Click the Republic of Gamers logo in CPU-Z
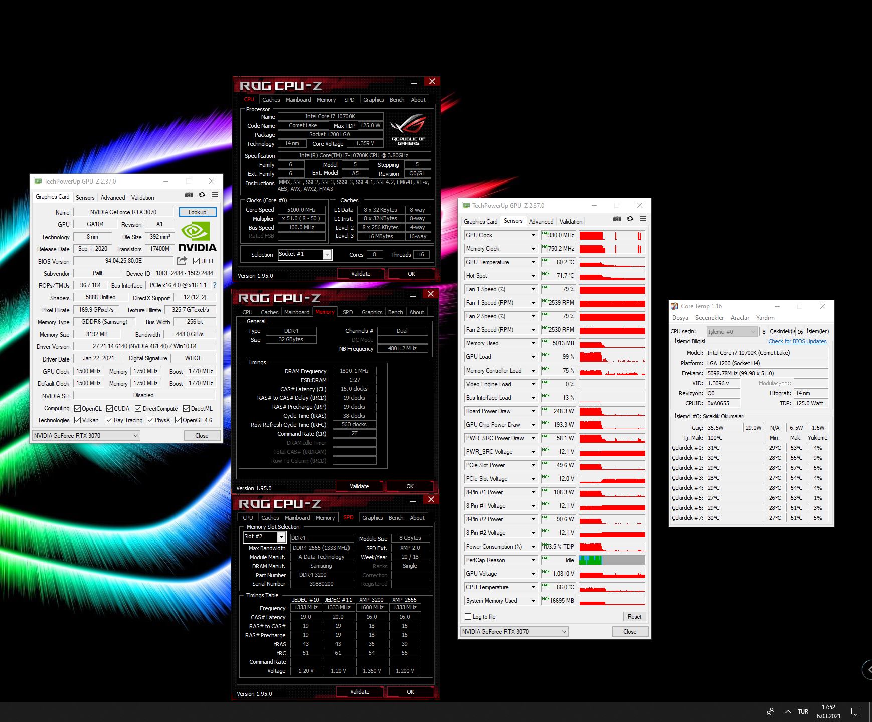 [408, 129]
